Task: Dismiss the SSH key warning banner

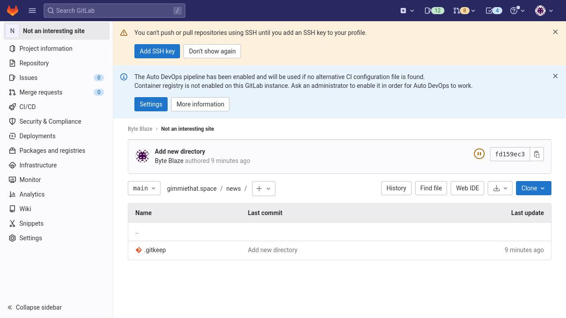Action: [x=555, y=32]
